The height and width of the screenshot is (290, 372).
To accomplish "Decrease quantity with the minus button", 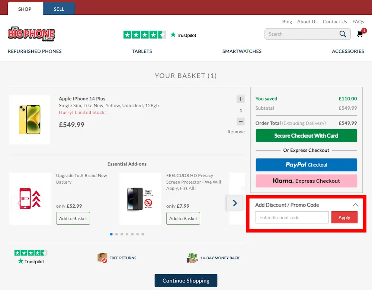I will tap(241, 121).
